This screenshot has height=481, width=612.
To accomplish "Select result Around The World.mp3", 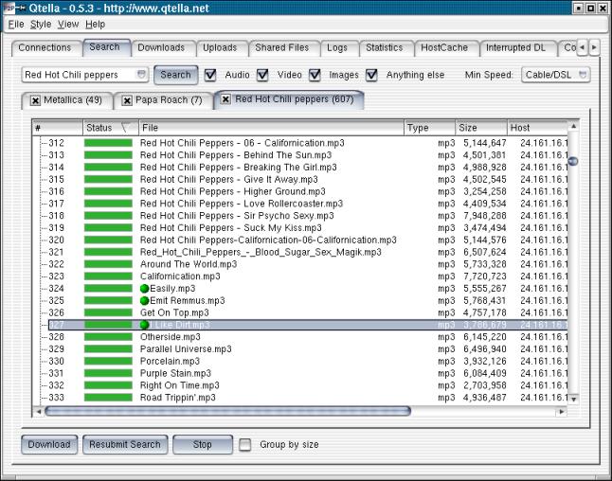I will tap(189, 264).
